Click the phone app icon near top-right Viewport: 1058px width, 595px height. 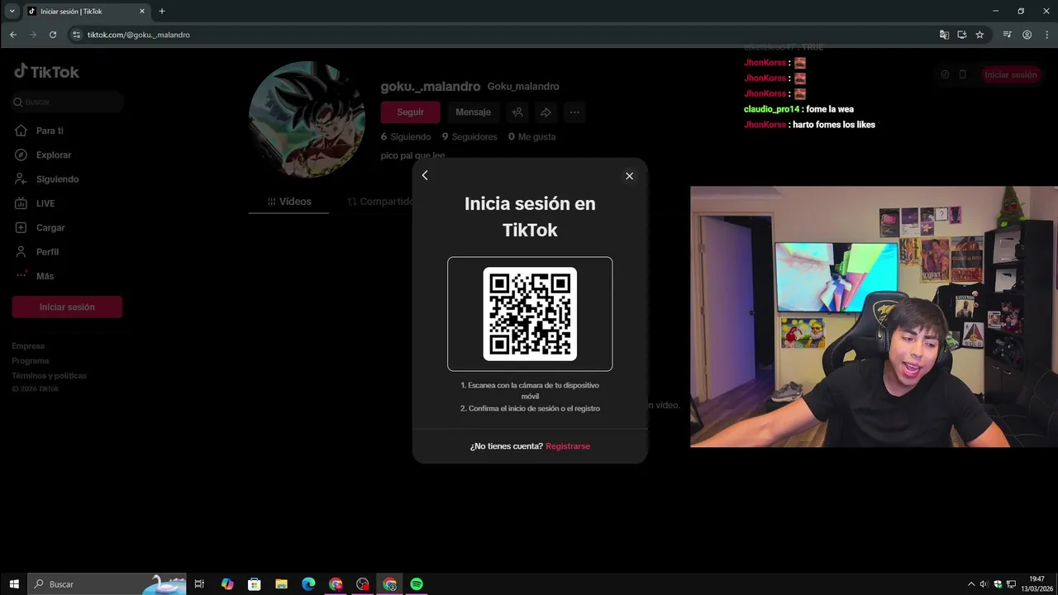(963, 74)
